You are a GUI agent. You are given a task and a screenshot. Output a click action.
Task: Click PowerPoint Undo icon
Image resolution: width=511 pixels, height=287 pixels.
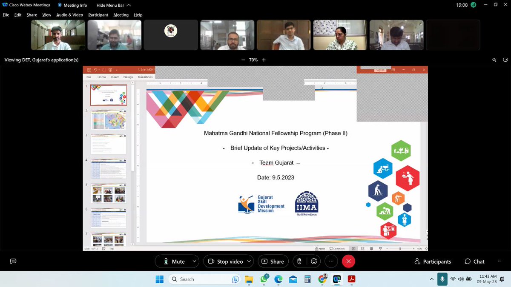click(x=96, y=70)
